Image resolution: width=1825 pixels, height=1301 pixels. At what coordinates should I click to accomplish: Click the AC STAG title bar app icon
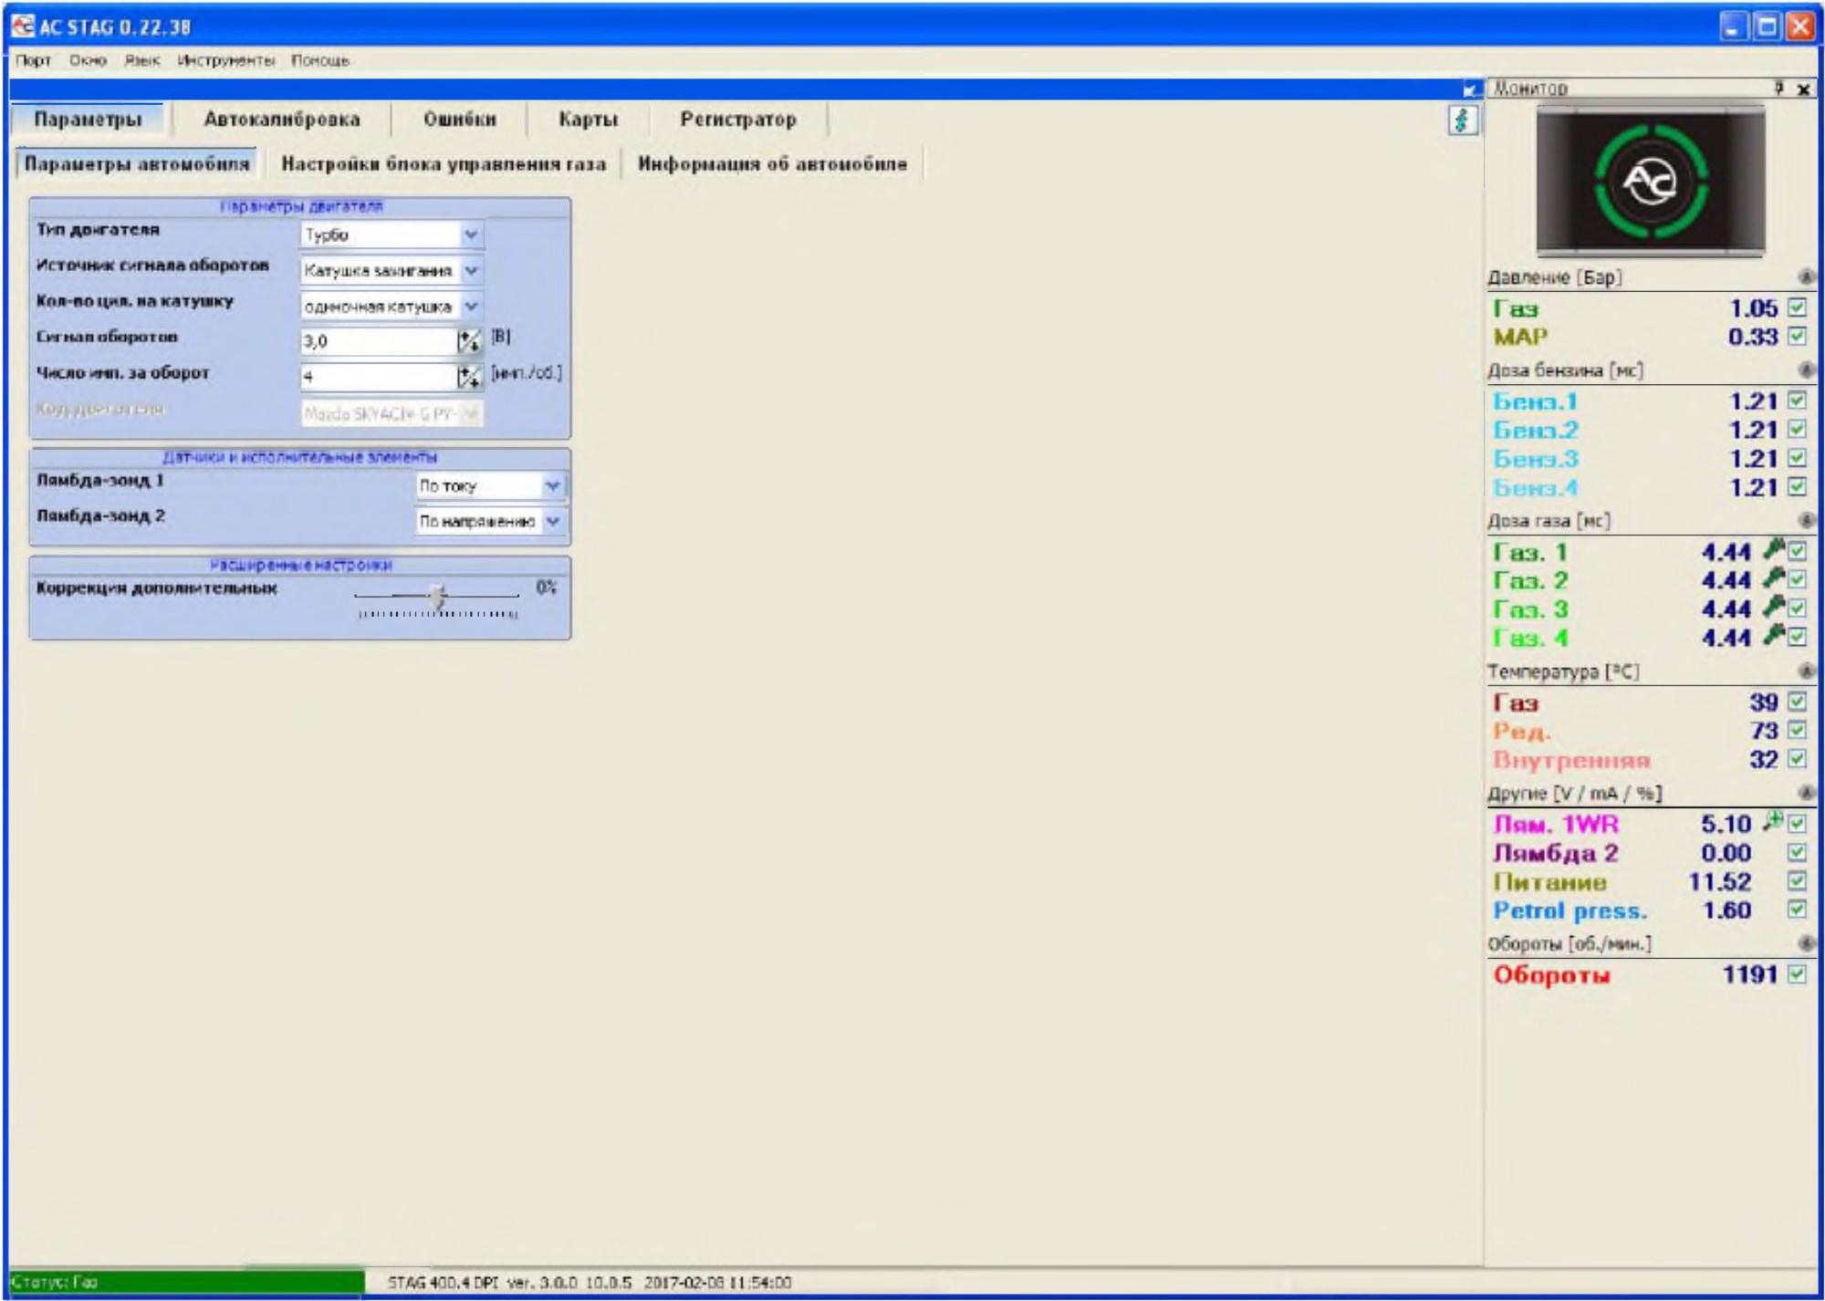coord(23,26)
